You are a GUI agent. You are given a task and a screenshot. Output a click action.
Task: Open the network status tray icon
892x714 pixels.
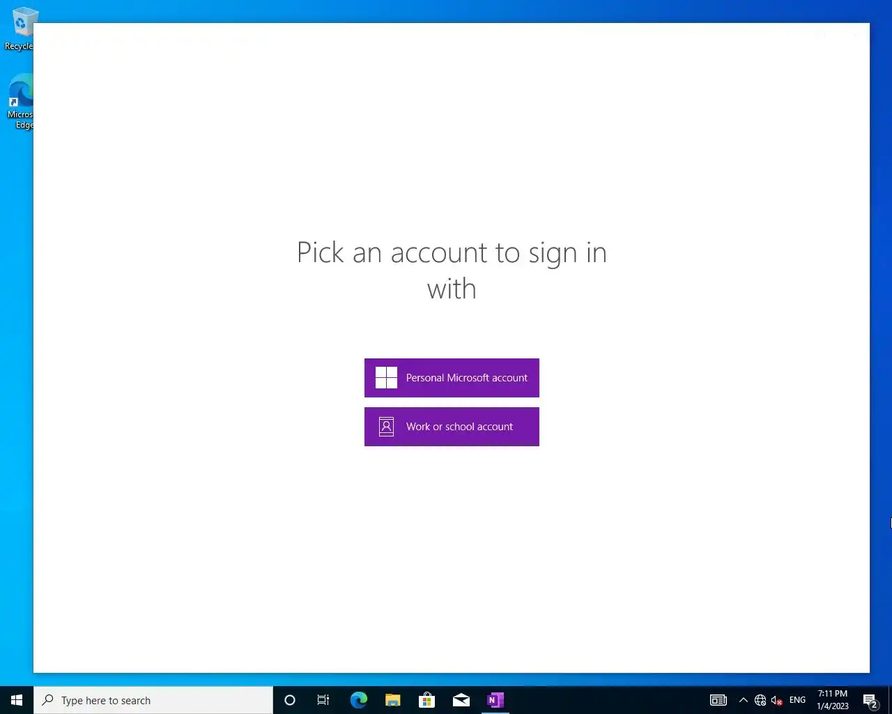[x=760, y=700]
